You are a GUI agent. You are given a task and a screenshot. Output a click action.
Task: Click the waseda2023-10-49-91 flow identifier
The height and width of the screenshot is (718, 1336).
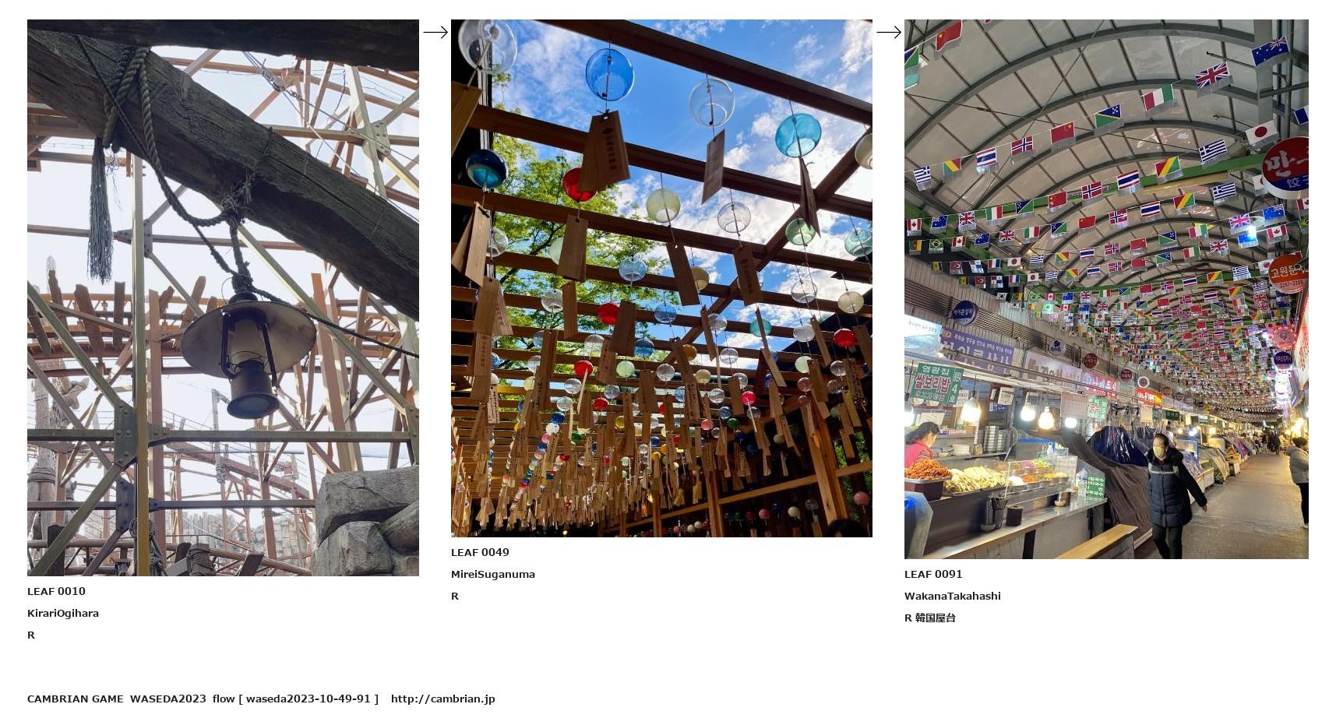pos(312,699)
